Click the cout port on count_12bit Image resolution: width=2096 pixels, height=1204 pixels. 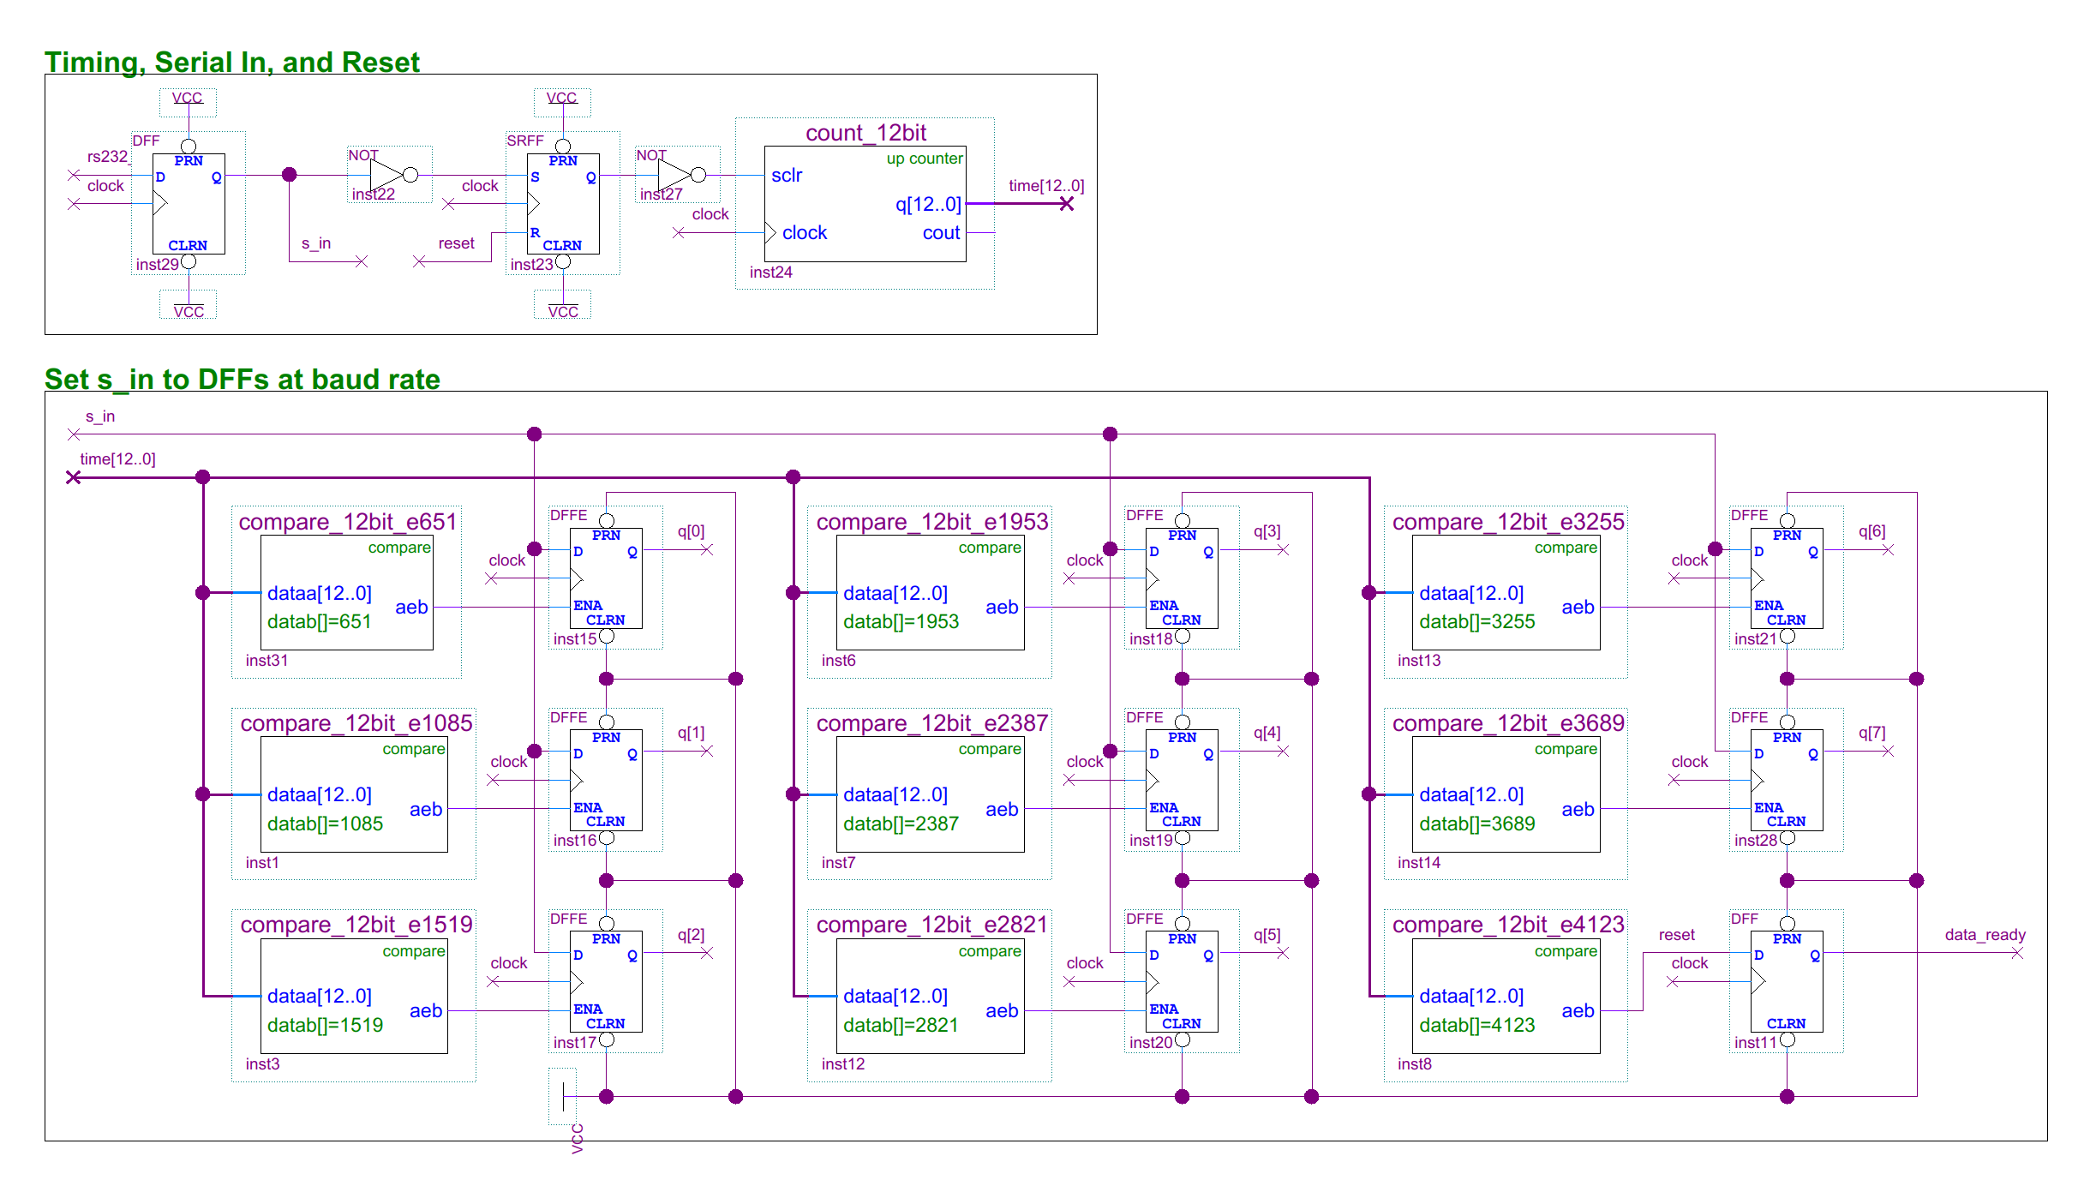point(941,232)
